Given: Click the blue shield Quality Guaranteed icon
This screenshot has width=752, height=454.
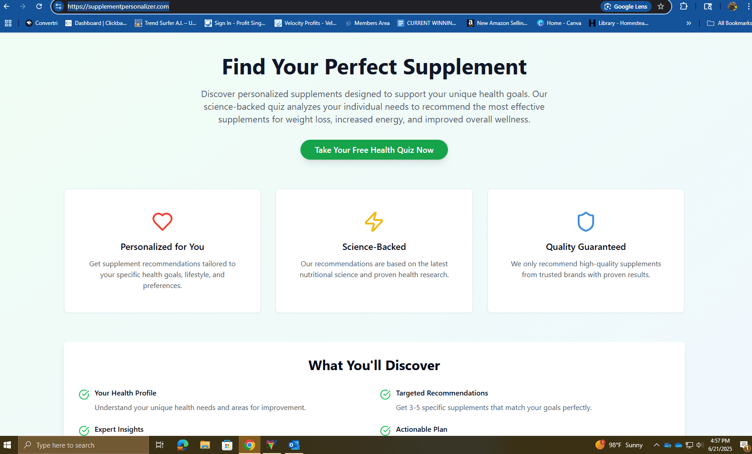Looking at the screenshot, I should point(585,221).
